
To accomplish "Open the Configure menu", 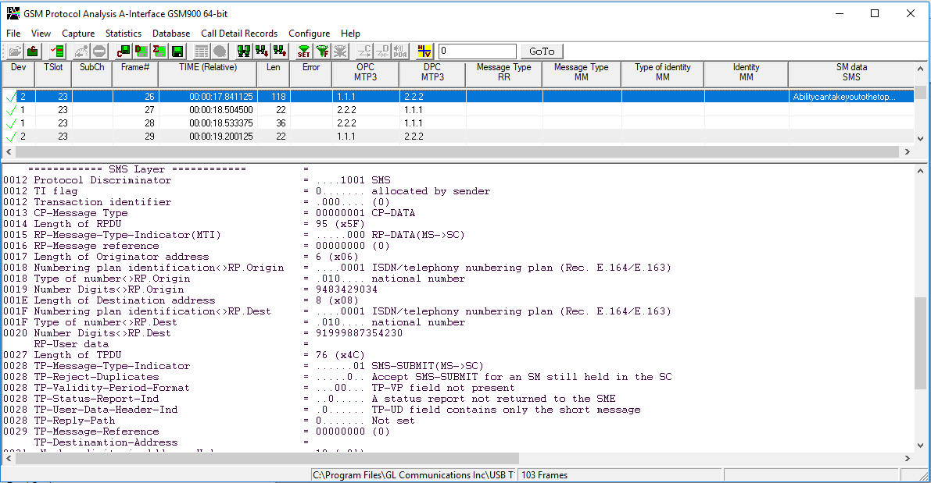I will [310, 34].
